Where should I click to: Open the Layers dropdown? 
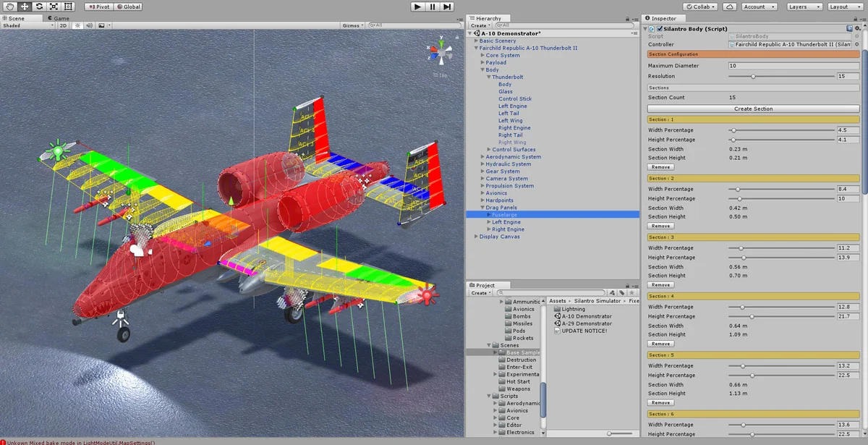pyautogui.click(x=804, y=7)
